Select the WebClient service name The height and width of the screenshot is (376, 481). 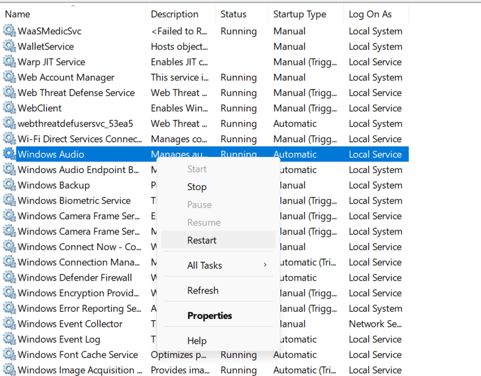click(x=40, y=108)
